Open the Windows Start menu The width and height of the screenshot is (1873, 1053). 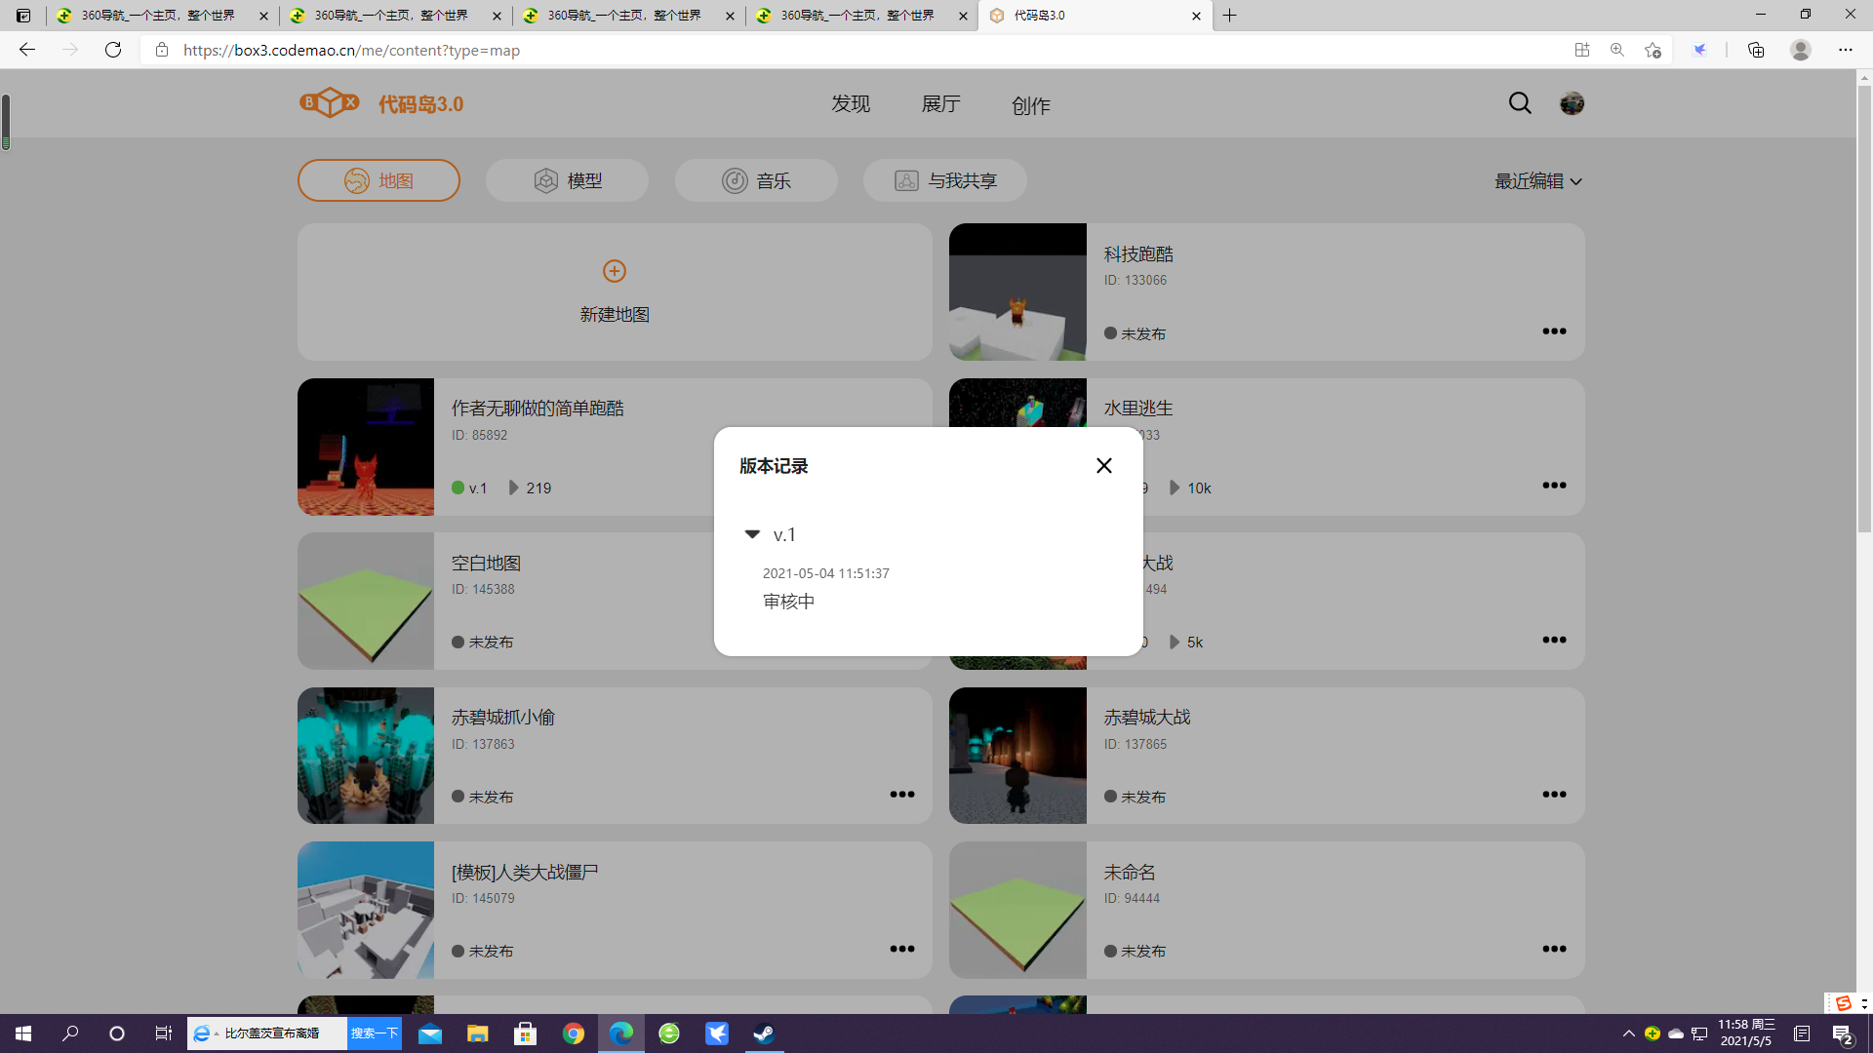[x=23, y=1033]
